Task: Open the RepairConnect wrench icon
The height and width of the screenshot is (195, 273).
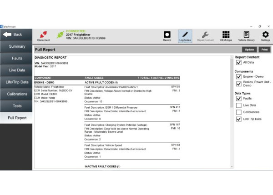Action: coord(205,35)
